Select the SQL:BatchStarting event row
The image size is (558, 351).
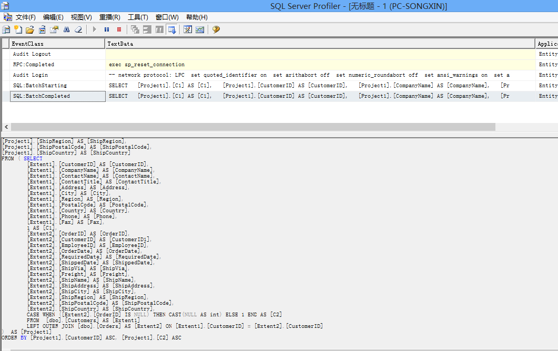57,85
